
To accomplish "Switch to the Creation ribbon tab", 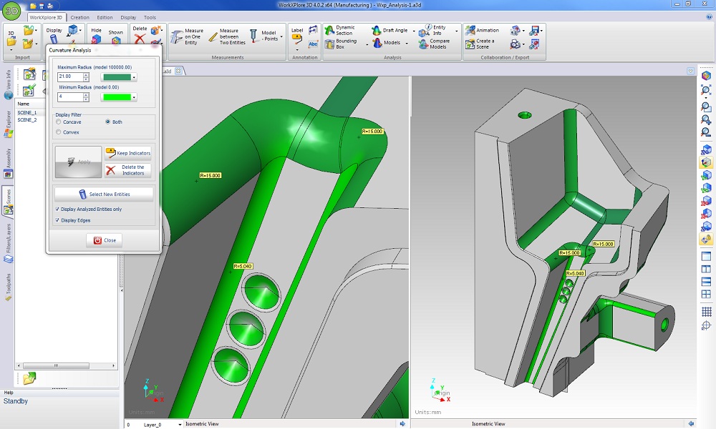I will click(79, 17).
